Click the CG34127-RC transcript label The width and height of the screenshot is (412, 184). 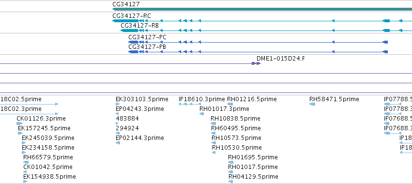pyautogui.click(x=132, y=16)
